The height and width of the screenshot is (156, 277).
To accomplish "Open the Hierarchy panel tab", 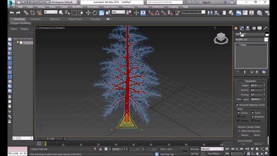I will [x=248, y=28].
